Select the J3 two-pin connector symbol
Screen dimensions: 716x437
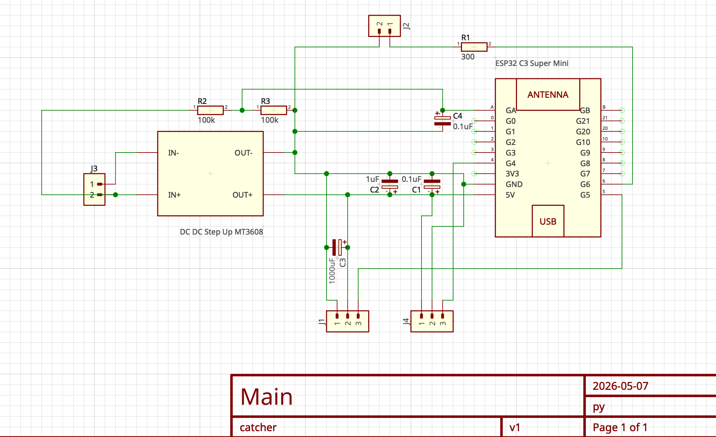coord(94,189)
